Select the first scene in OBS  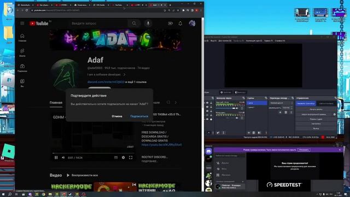(x=256, y=103)
